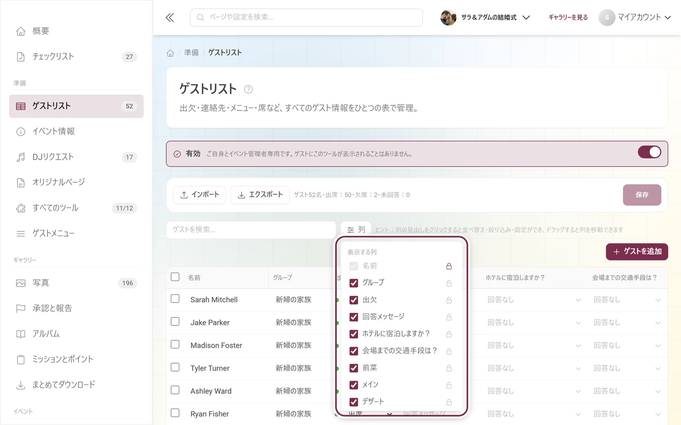This screenshot has height=425, width=681.
Task: Click ギャラリーを見る link
Action: click(568, 17)
